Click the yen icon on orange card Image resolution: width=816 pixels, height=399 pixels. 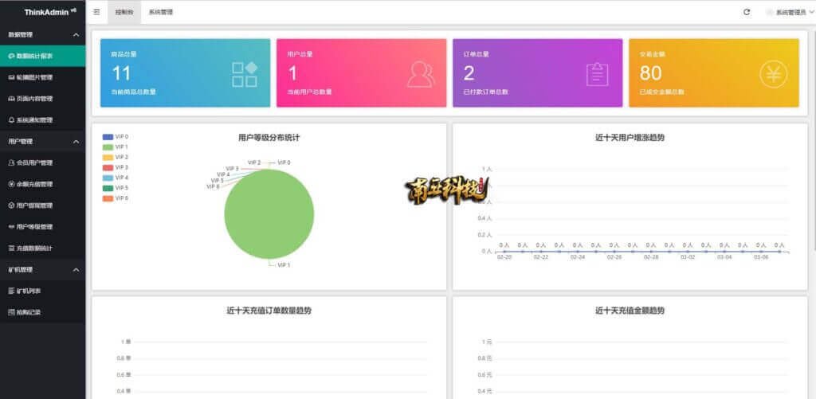(773, 74)
